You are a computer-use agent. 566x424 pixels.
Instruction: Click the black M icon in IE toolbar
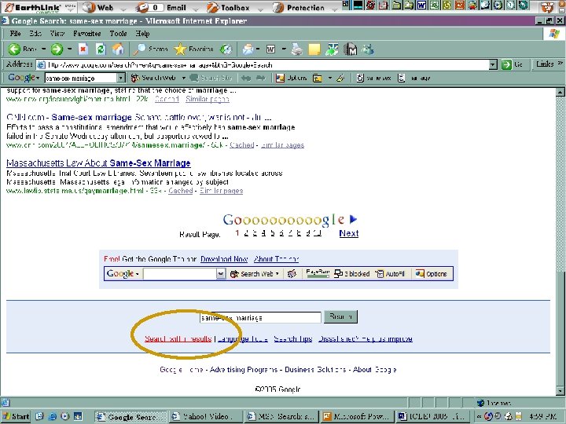[350, 49]
